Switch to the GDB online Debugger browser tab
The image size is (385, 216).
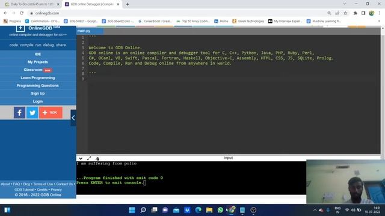pos(92,4)
